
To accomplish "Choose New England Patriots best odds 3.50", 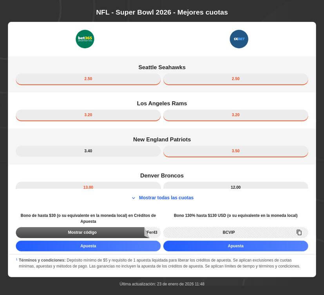I will (235, 151).
